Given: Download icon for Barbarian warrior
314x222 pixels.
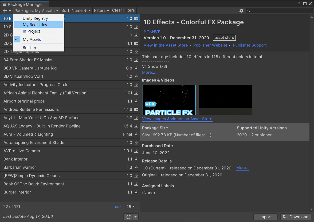Looking at the screenshot, I should pyautogui.click(x=136, y=167).
